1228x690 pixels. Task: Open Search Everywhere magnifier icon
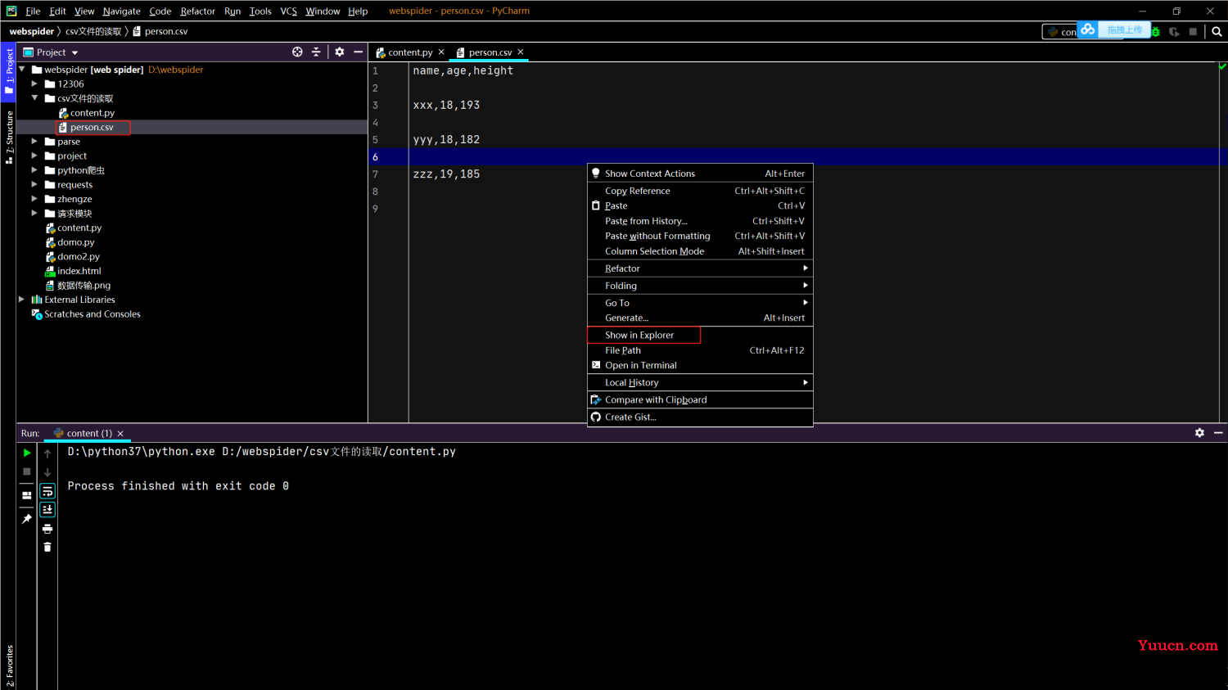click(1217, 32)
